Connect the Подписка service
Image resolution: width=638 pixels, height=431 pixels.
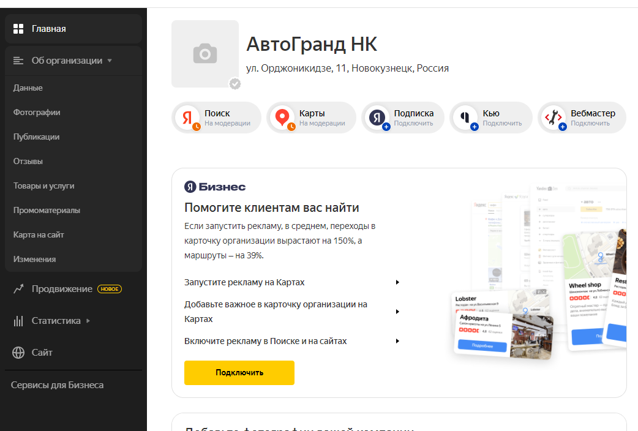(402, 118)
